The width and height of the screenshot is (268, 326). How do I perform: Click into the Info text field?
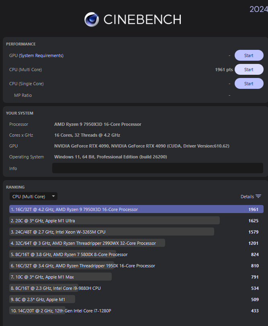(158, 168)
